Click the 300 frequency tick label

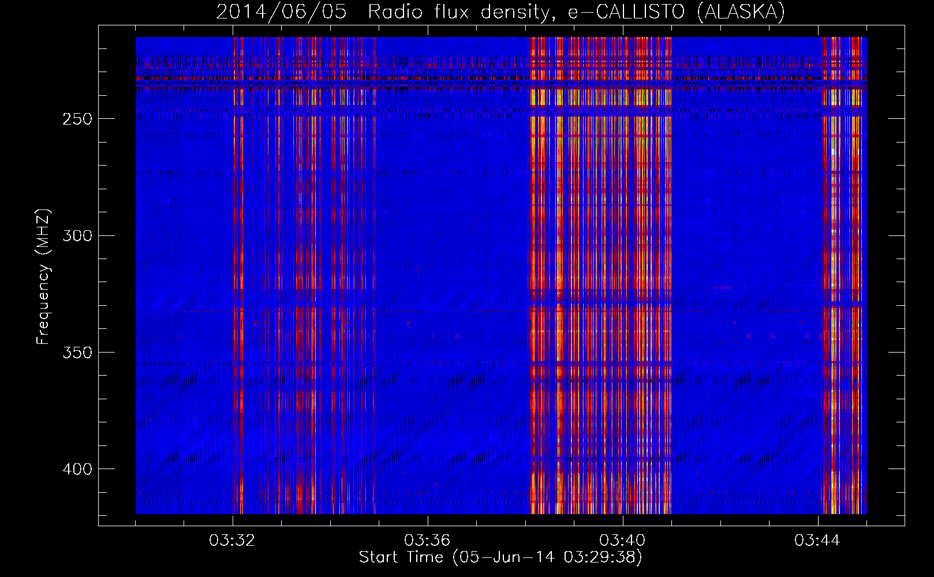[77, 236]
